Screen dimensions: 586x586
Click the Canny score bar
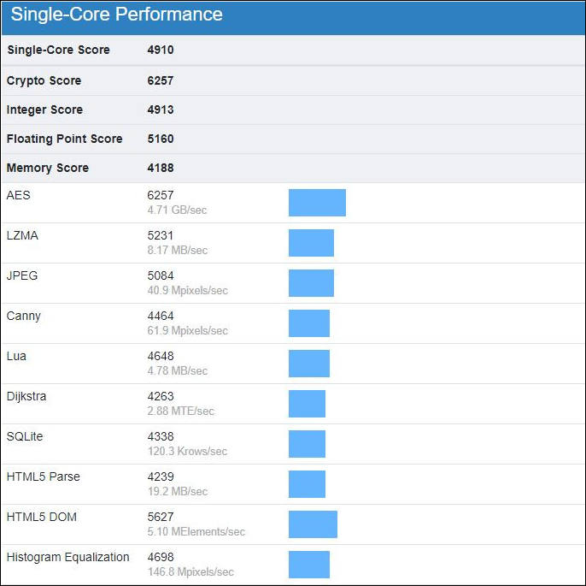coord(309,323)
